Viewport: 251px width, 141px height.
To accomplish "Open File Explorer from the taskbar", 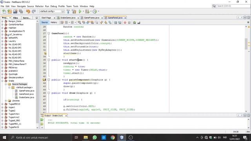I will pyautogui.click(x=85, y=137).
